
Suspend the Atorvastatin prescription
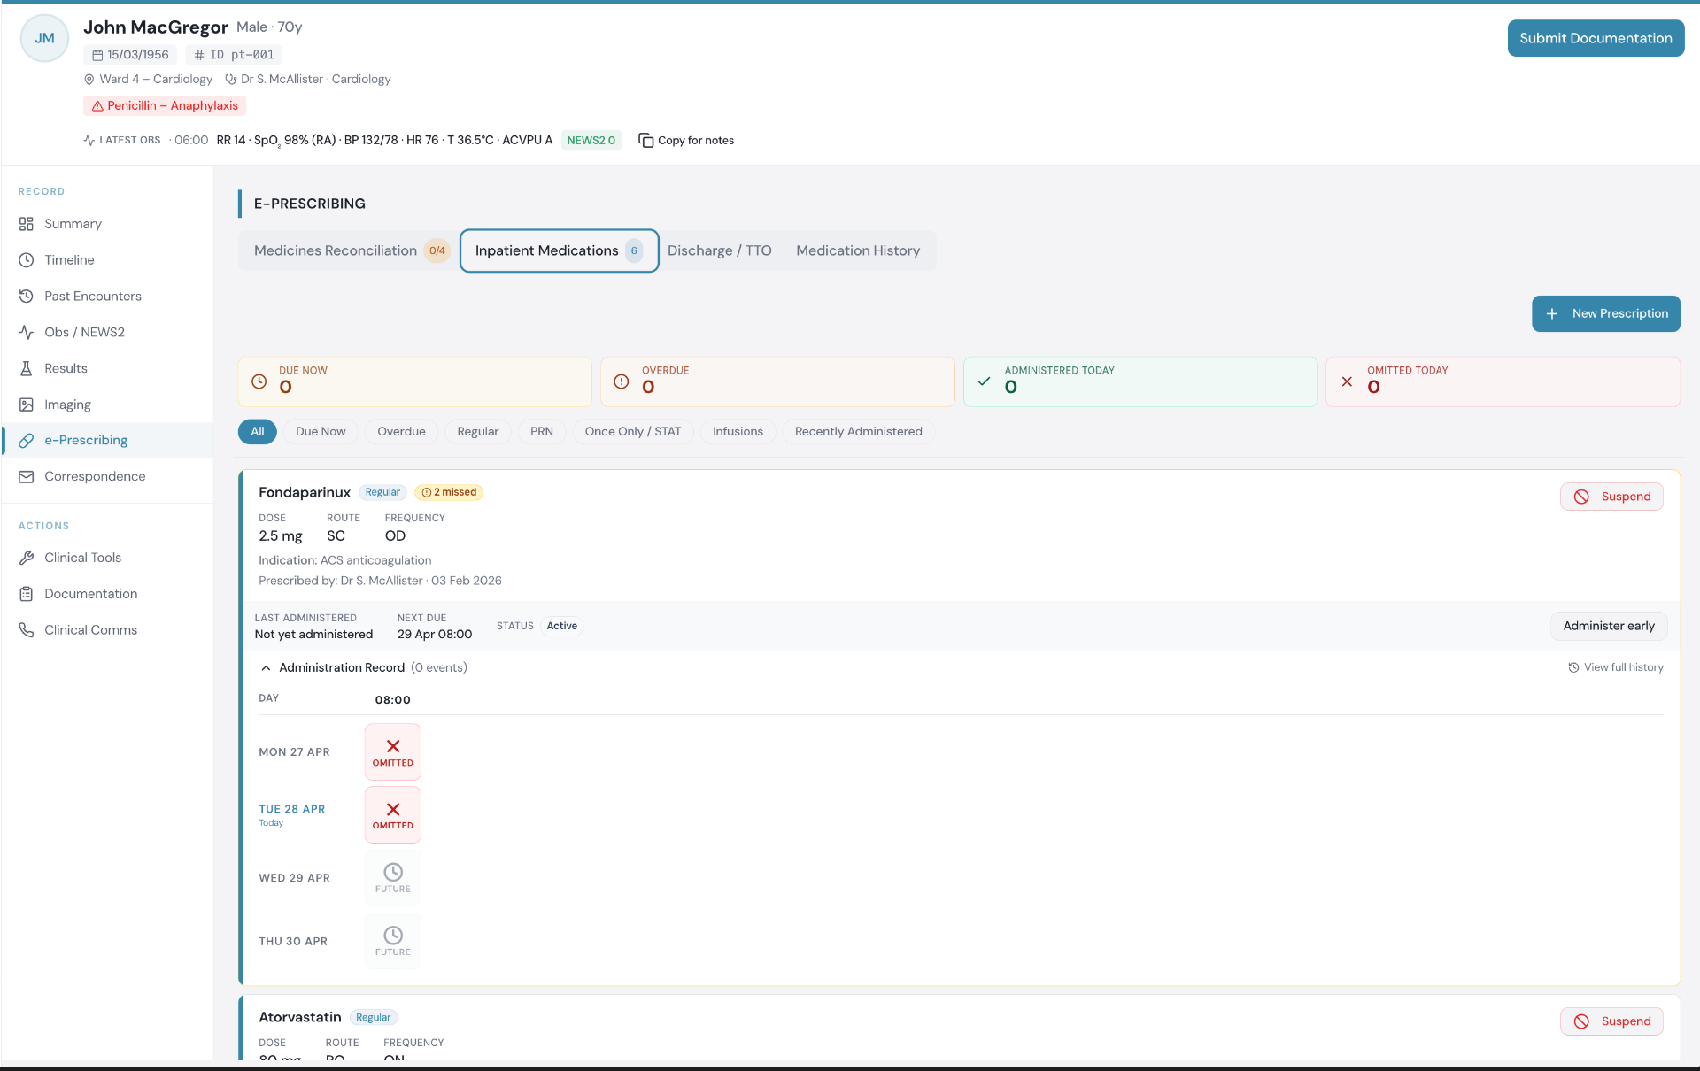pyautogui.click(x=1611, y=1021)
